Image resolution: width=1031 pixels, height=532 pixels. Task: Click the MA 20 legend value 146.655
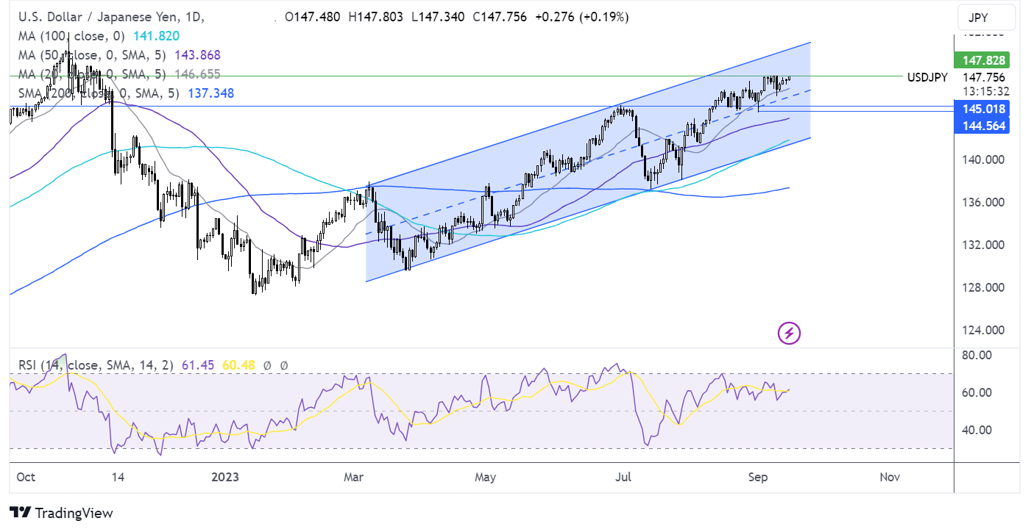[x=196, y=74]
